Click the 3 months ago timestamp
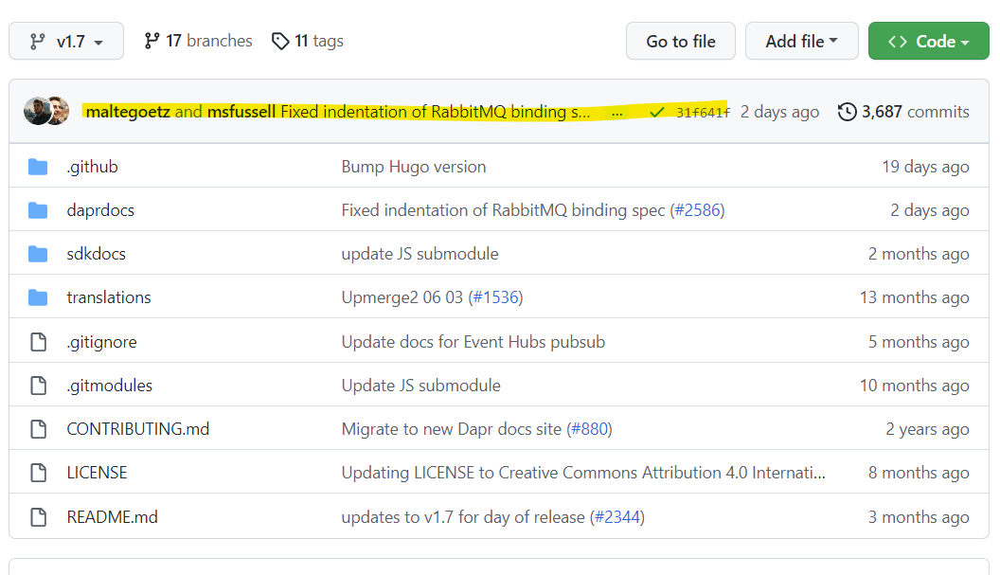 pyautogui.click(x=919, y=517)
